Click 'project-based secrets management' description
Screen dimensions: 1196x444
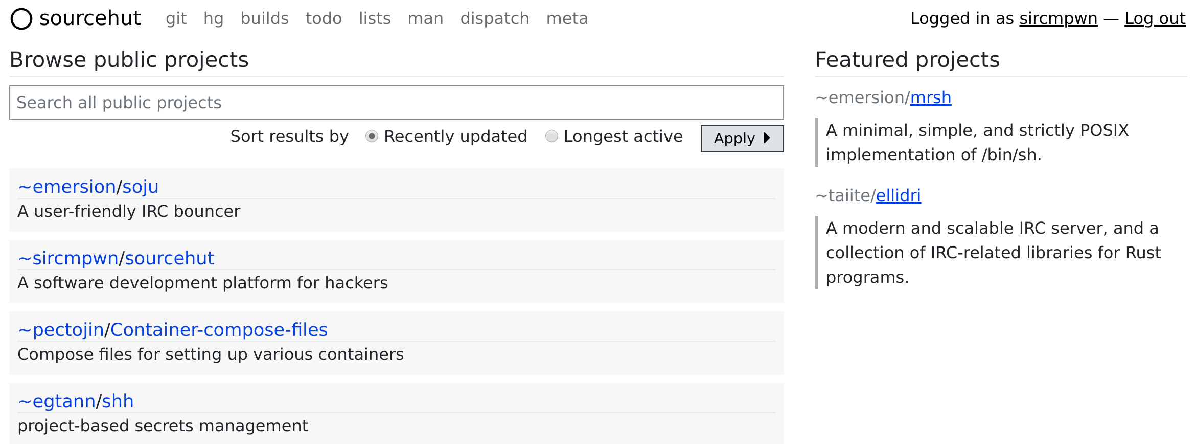163,426
